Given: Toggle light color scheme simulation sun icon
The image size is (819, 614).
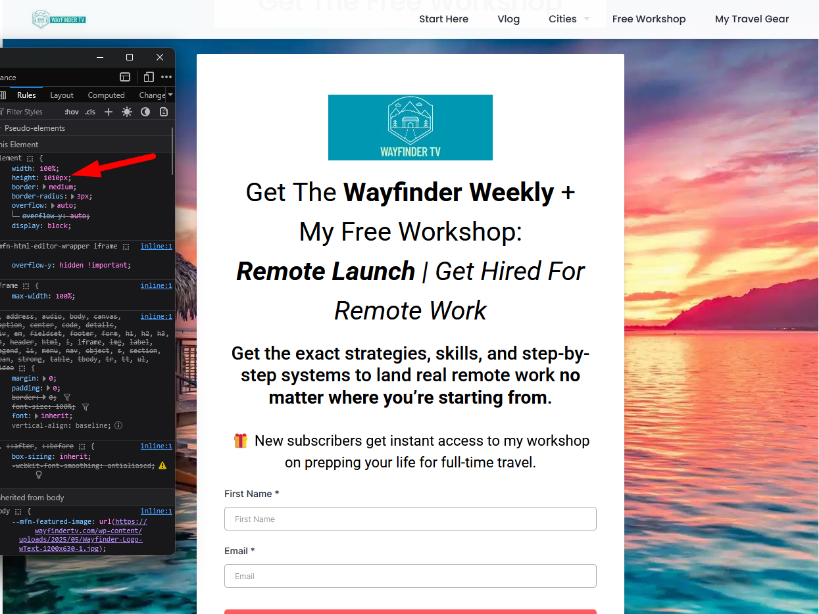Looking at the screenshot, I should [127, 112].
